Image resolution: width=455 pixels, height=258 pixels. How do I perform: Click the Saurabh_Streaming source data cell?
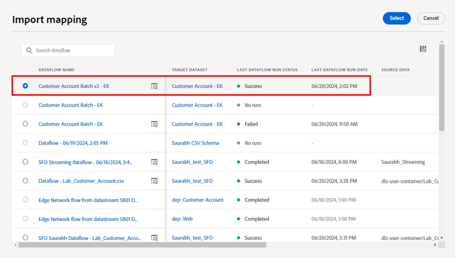point(403,162)
